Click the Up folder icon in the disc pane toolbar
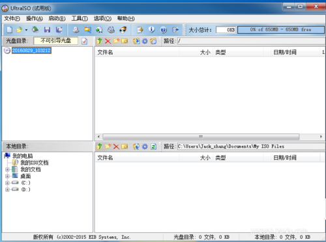The image size is (326, 242). [99, 41]
